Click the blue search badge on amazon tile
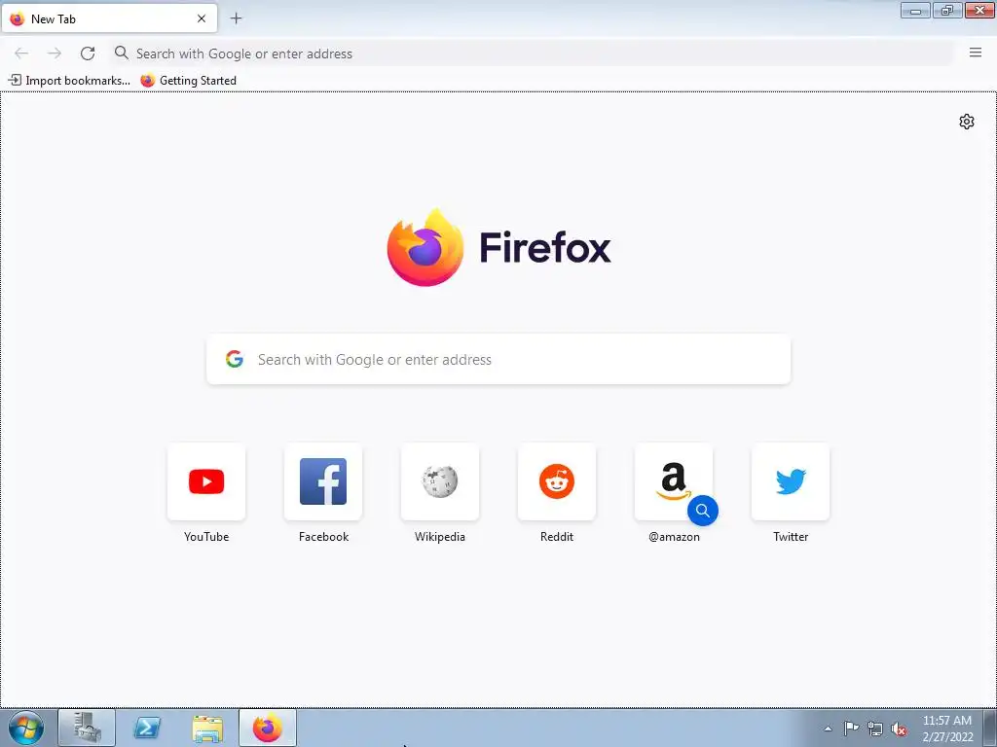The width and height of the screenshot is (997, 747). [703, 510]
